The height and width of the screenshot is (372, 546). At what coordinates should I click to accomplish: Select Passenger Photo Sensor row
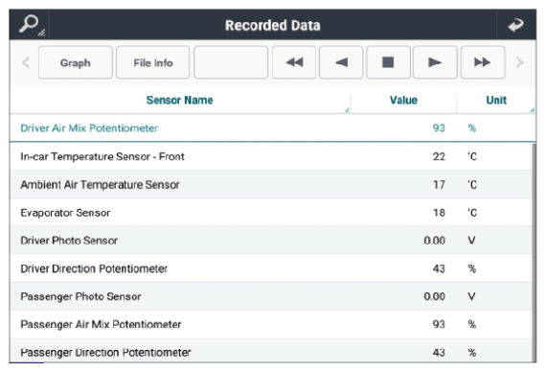click(271, 296)
